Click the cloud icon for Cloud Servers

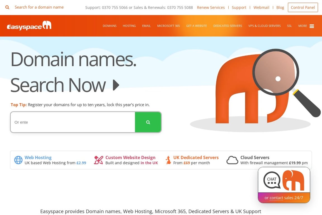pyautogui.click(x=232, y=160)
